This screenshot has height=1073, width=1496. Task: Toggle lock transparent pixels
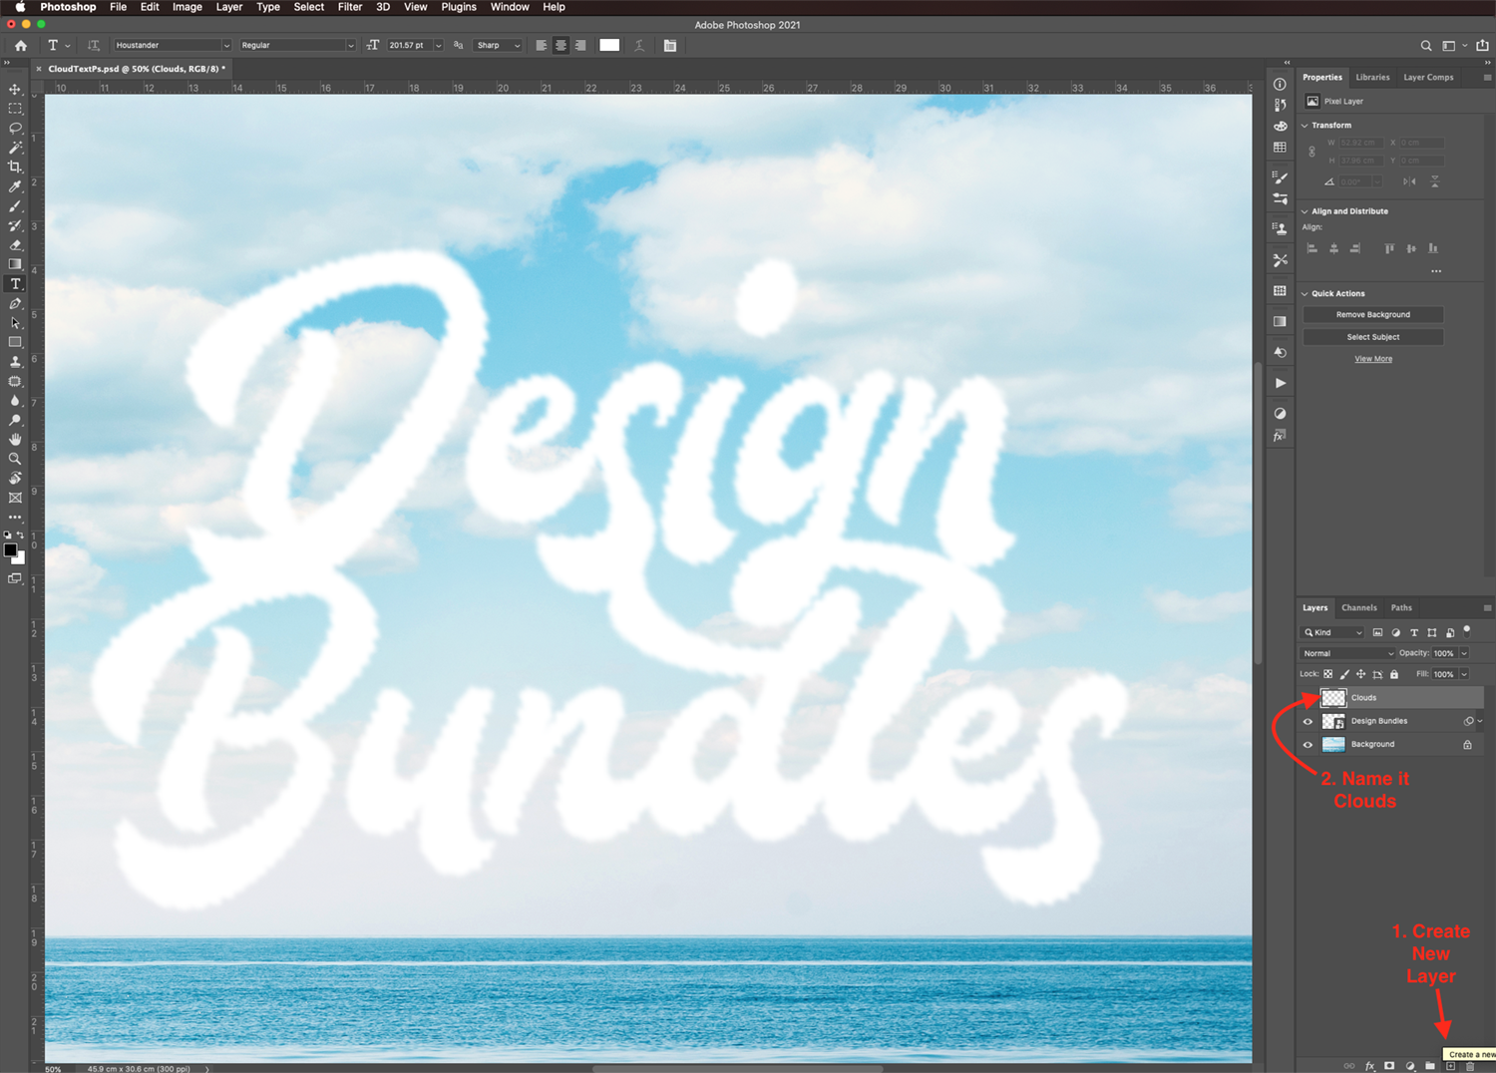click(1328, 674)
